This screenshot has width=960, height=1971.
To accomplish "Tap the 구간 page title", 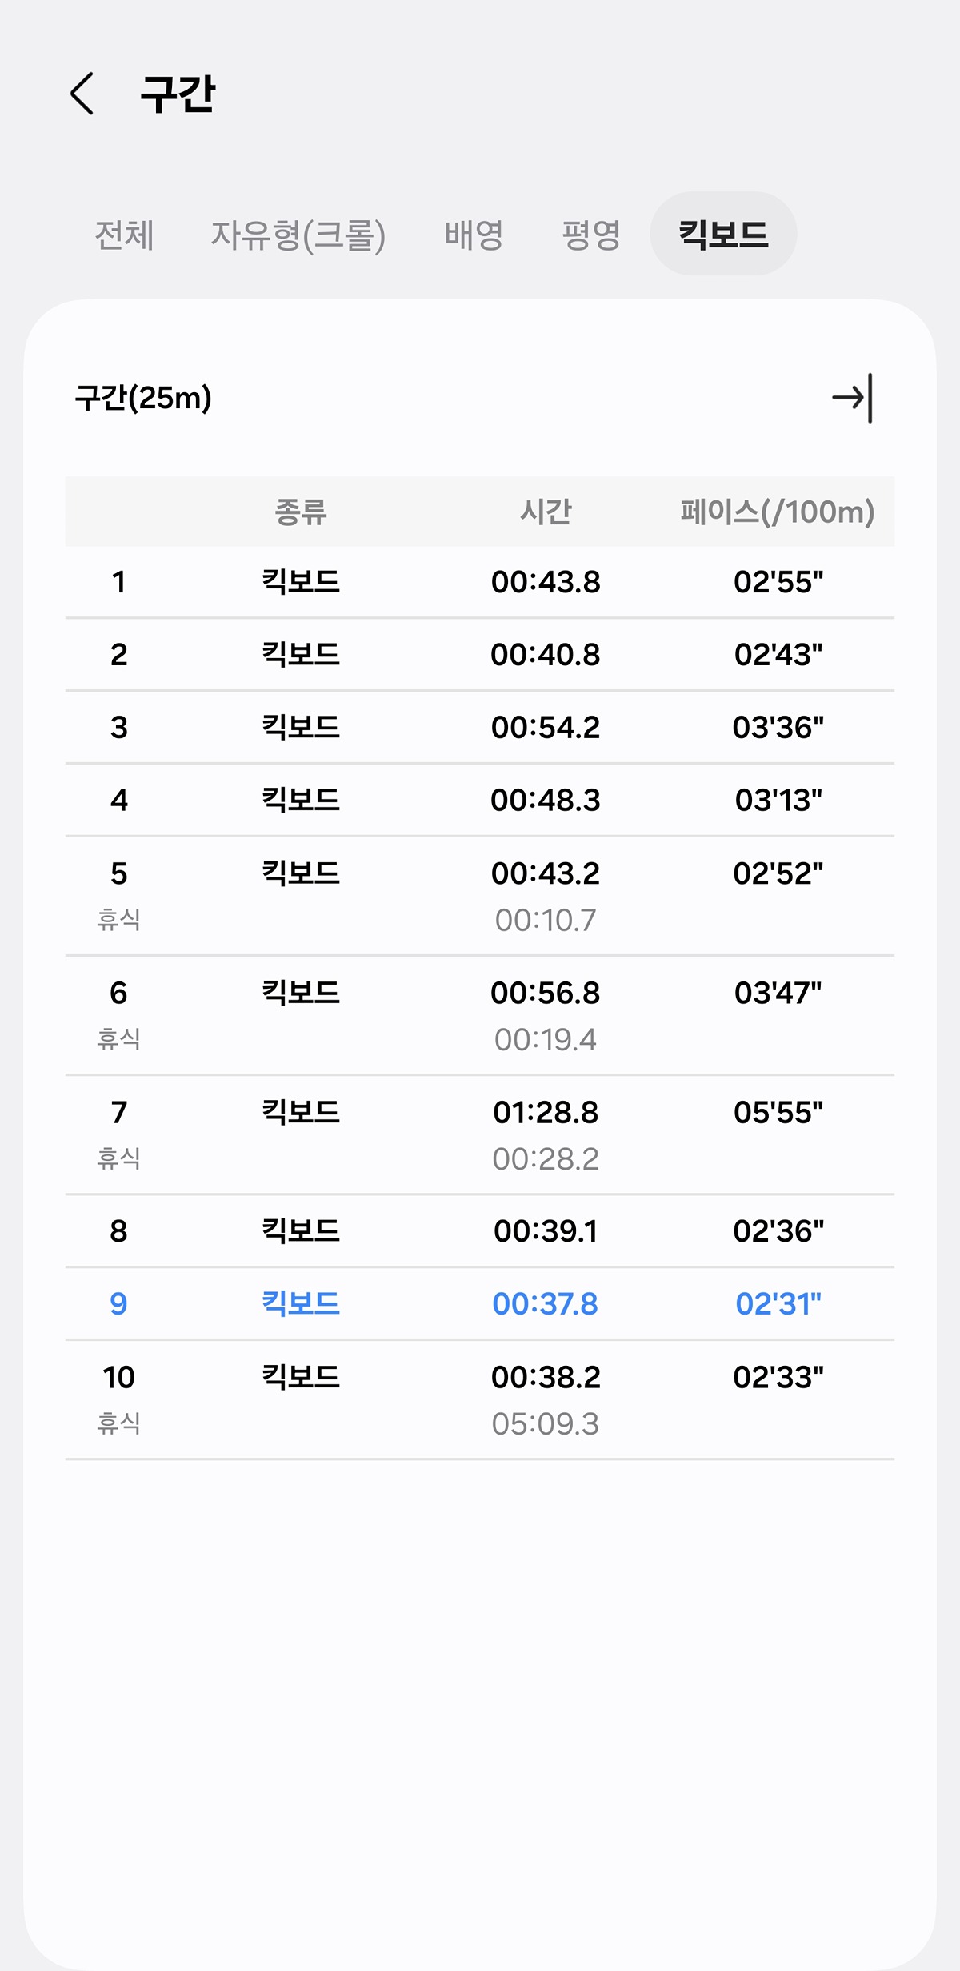I will pyautogui.click(x=178, y=94).
